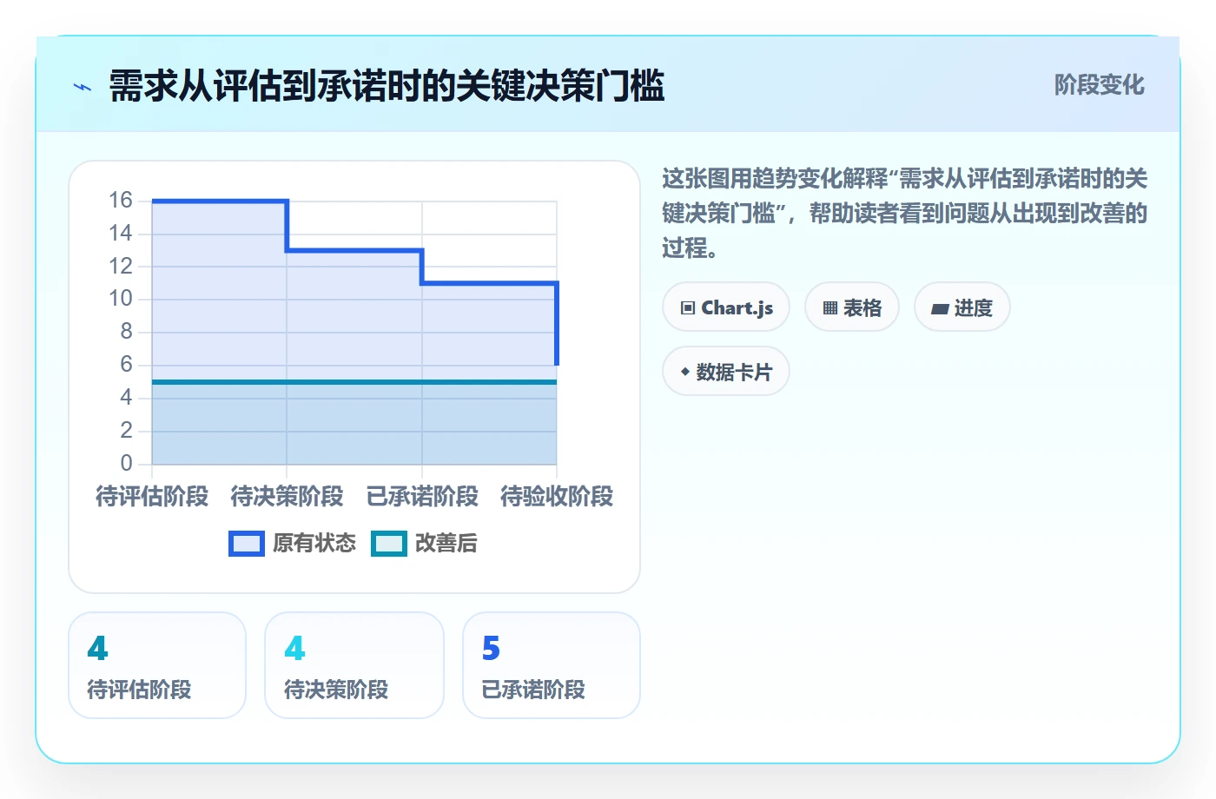Open the 已承诺阶段 stat card

[552, 665]
